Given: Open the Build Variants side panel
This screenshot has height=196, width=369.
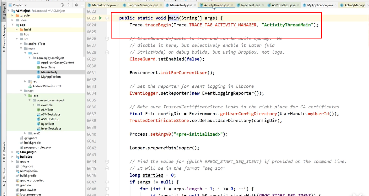Looking at the screenshot, I should pos(4,150).
